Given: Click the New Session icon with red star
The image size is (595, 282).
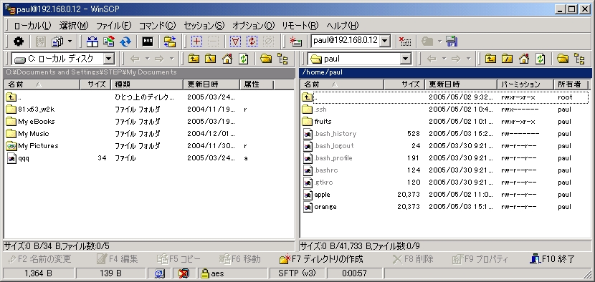Looking at the screenshot, I should tap(295, 42).
